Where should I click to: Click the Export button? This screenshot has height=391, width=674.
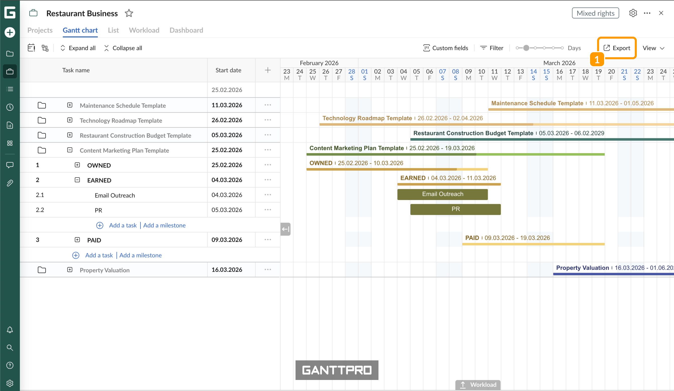point(617,48)
